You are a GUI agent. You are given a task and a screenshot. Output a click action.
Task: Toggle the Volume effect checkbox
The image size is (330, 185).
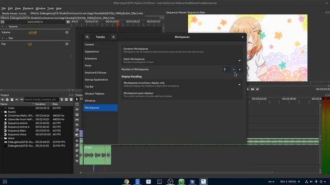7,27
